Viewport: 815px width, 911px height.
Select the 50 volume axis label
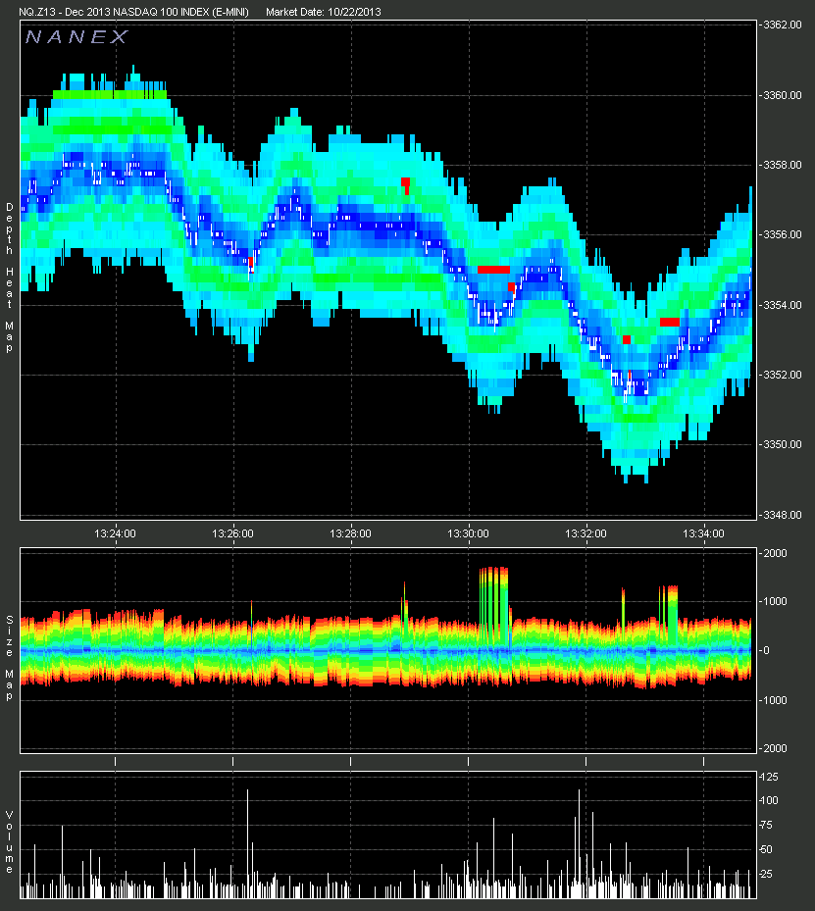coord(767,849)
